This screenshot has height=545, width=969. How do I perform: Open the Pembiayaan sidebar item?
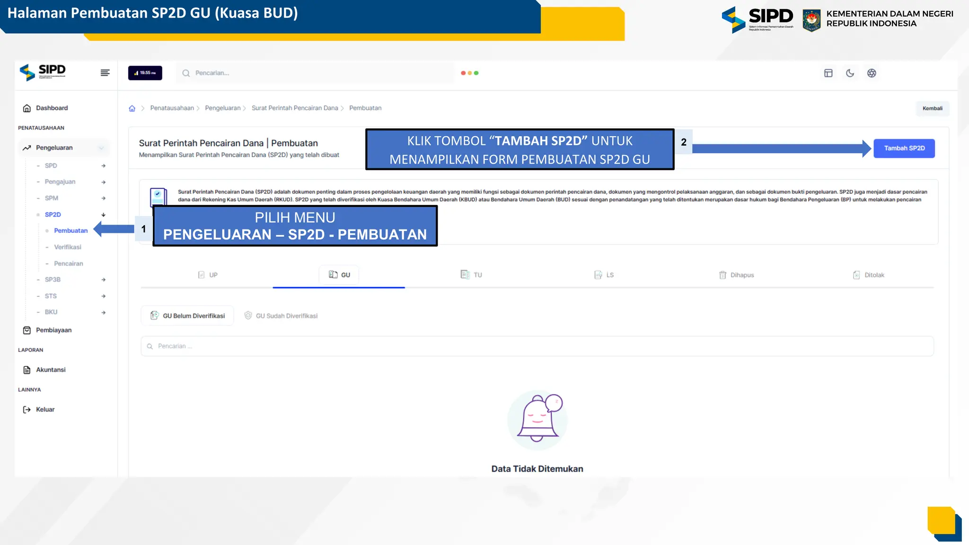pyautogui.click(x=53, y=330)
